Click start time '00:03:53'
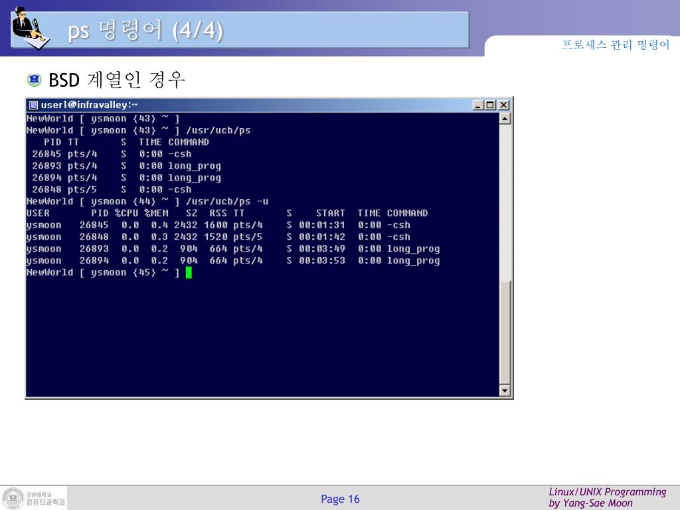 [x=322, y=260]
